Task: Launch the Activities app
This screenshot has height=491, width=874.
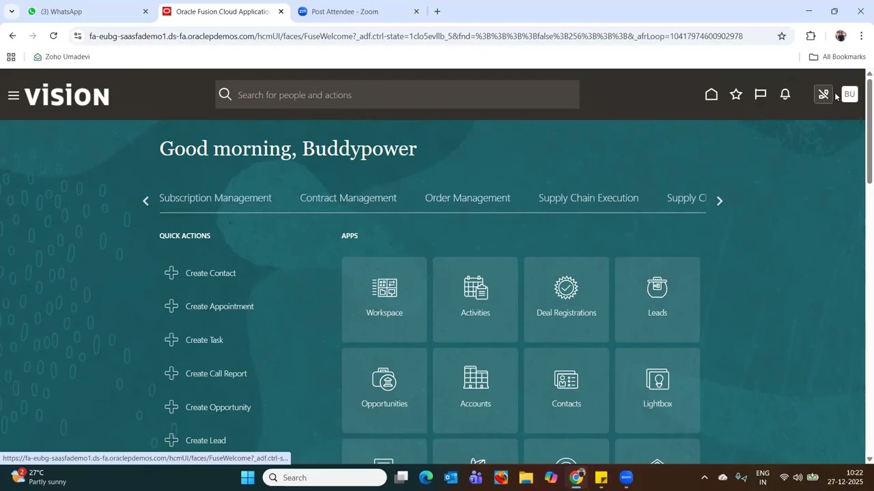Action: [475, 299]
